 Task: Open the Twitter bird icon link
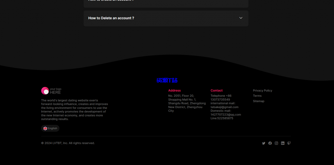(x=264, y=143)
